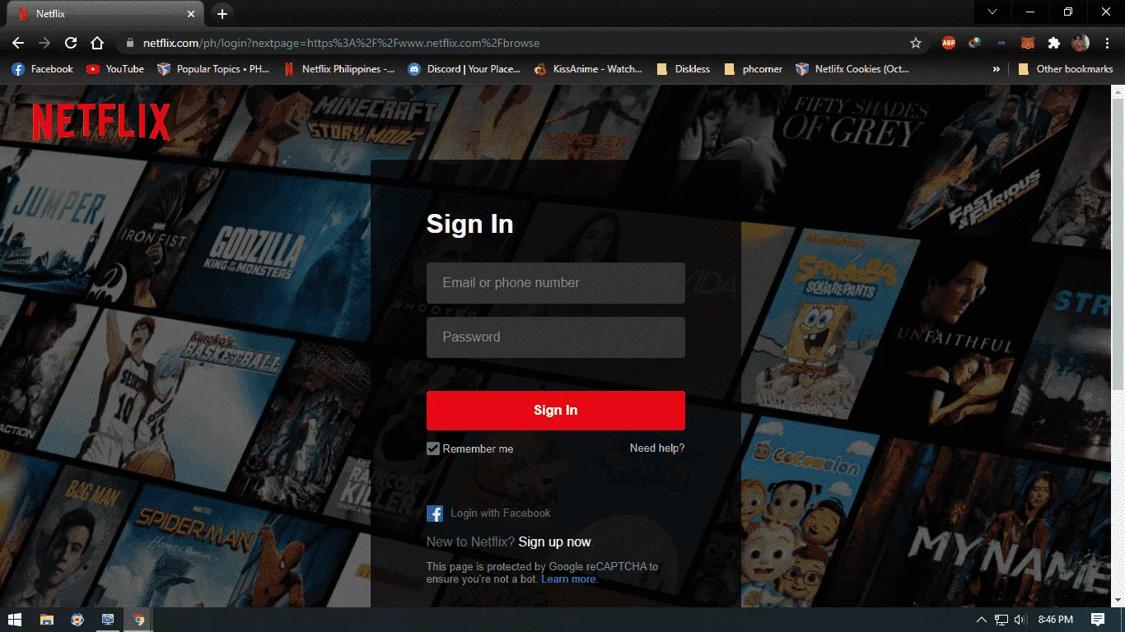Open Chrome's three-dot menu

click(x=1105, y=43)
